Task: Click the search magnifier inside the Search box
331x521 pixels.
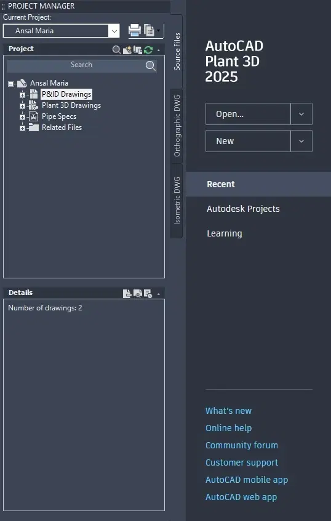Action: (150, 66)
